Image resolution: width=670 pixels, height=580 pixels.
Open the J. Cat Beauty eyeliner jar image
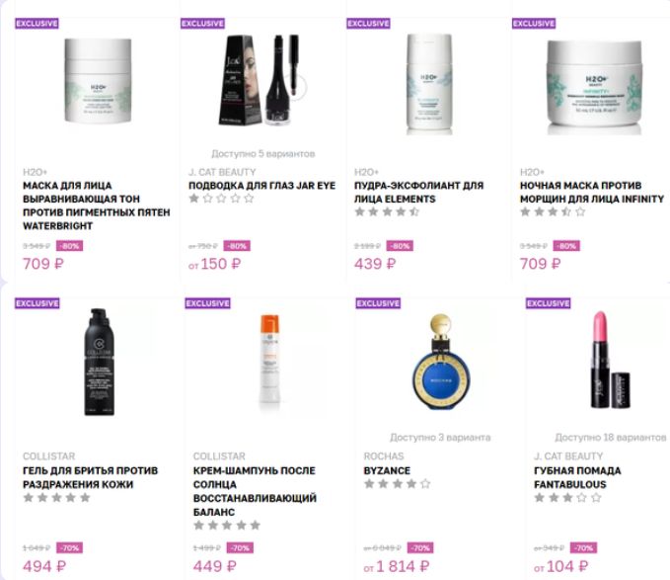[261, 80]
